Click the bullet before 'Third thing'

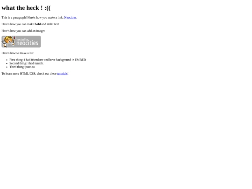(x=7, y=67)
